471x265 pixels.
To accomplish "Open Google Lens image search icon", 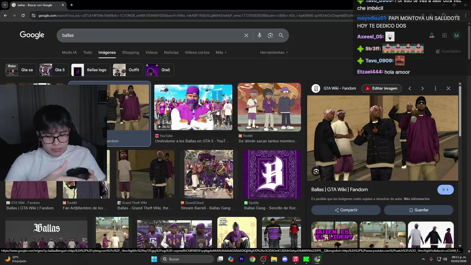I will [x=270, y=35].
